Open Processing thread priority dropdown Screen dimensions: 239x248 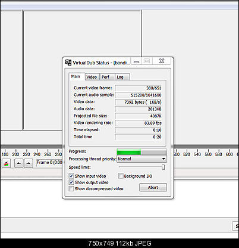coord(141,159)
